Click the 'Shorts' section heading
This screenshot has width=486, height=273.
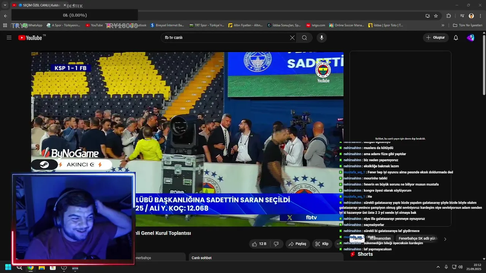(365, 254)
